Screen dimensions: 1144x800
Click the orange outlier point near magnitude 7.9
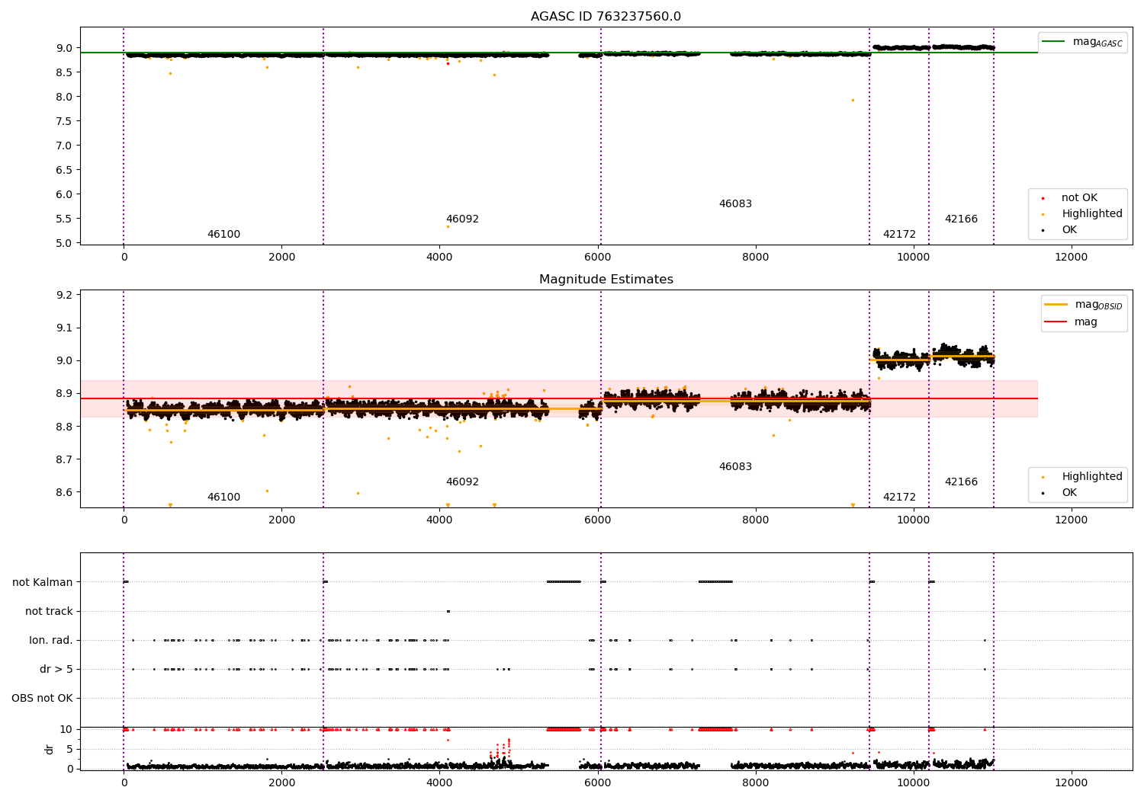pyautogui.click(x=853, y=100)
